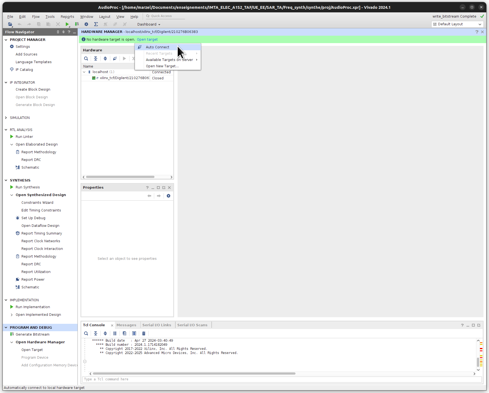Collapse the RTL ANALYSIS section

click(6, 130)
